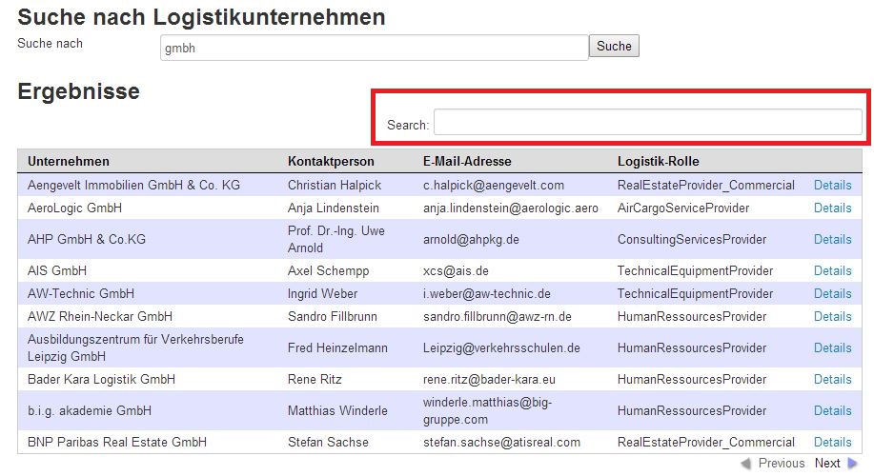Screen dimensions: 874x476
Task: Click into the table Search filter field
Action: (x=648, y=122)
